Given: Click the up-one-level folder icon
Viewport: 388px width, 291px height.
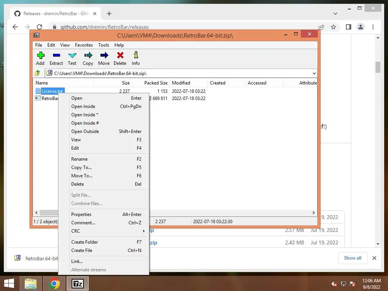Looking at the screenshot, I should click(x=38, y=73).
